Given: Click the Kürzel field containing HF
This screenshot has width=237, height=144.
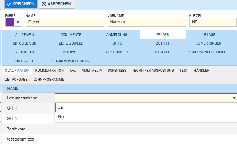Looking at the screenshot, I should coord(213,22).
